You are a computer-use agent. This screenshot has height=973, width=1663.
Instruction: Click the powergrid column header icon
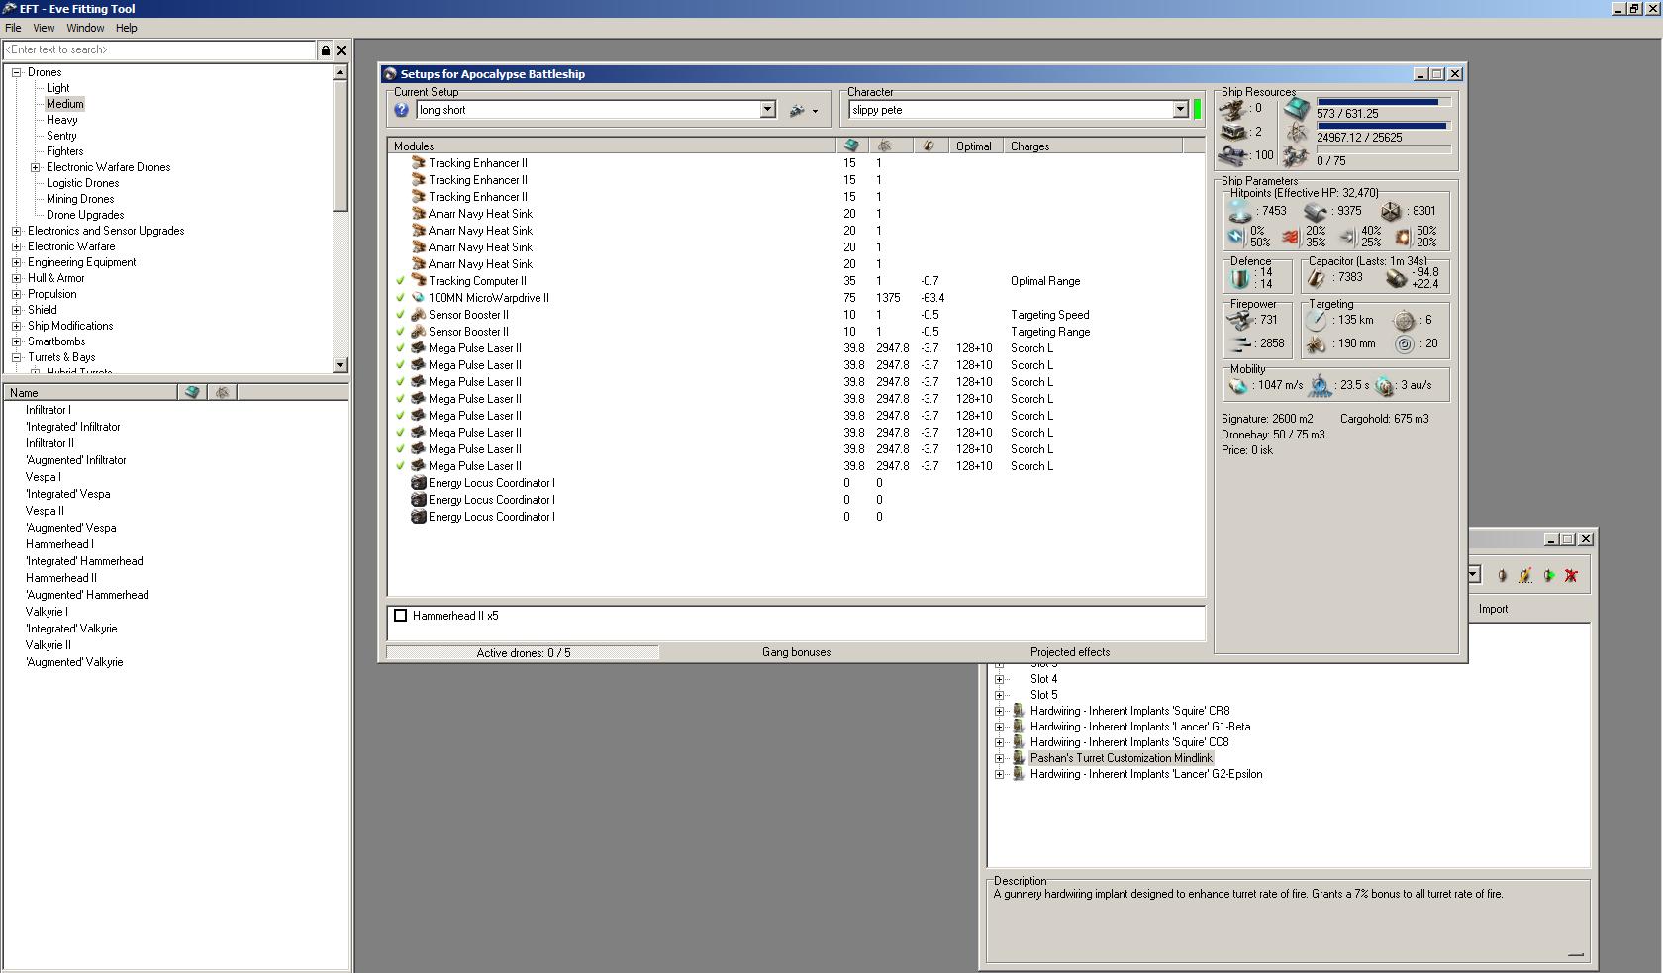[x=885, y=146]
